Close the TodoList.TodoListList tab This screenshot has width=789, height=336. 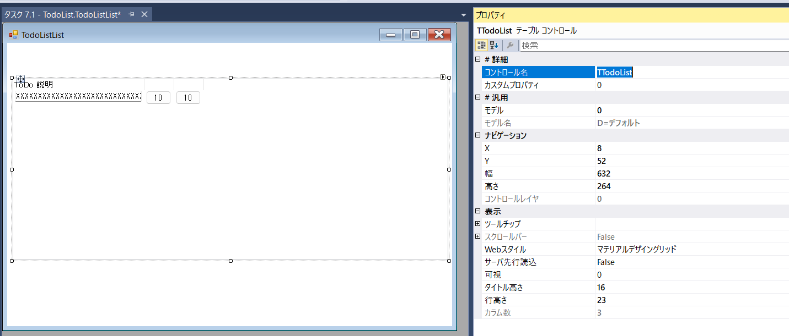click(x=144, y=15)
